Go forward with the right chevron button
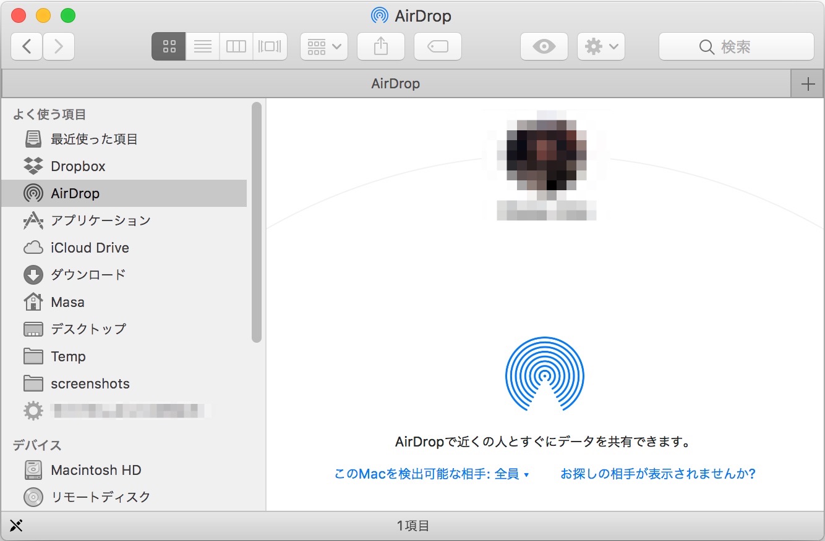 coord(59,46)
